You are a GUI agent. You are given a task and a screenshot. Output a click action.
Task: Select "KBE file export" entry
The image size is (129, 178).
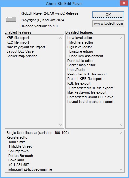79,83
